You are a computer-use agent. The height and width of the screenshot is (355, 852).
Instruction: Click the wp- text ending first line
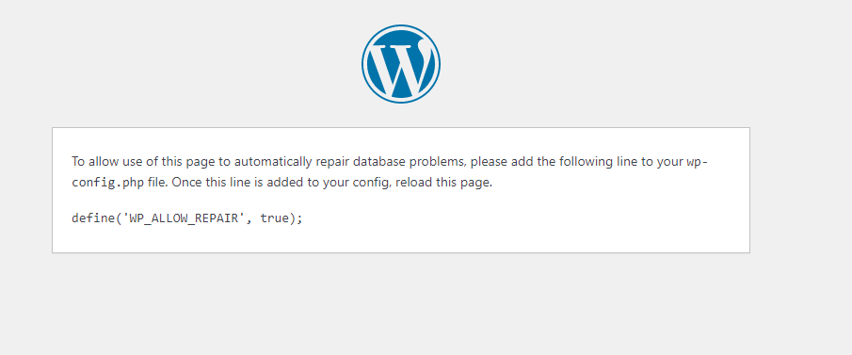pyautogui.click(x=698, y=162)
